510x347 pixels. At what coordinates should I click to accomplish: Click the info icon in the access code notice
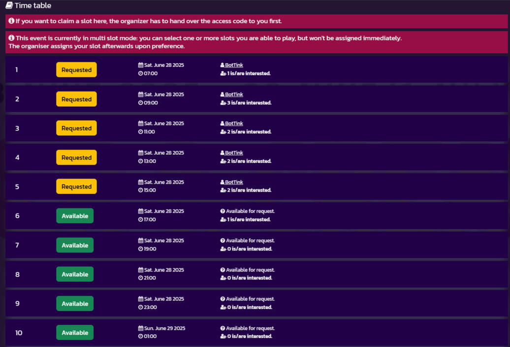[x=11, y=21]
